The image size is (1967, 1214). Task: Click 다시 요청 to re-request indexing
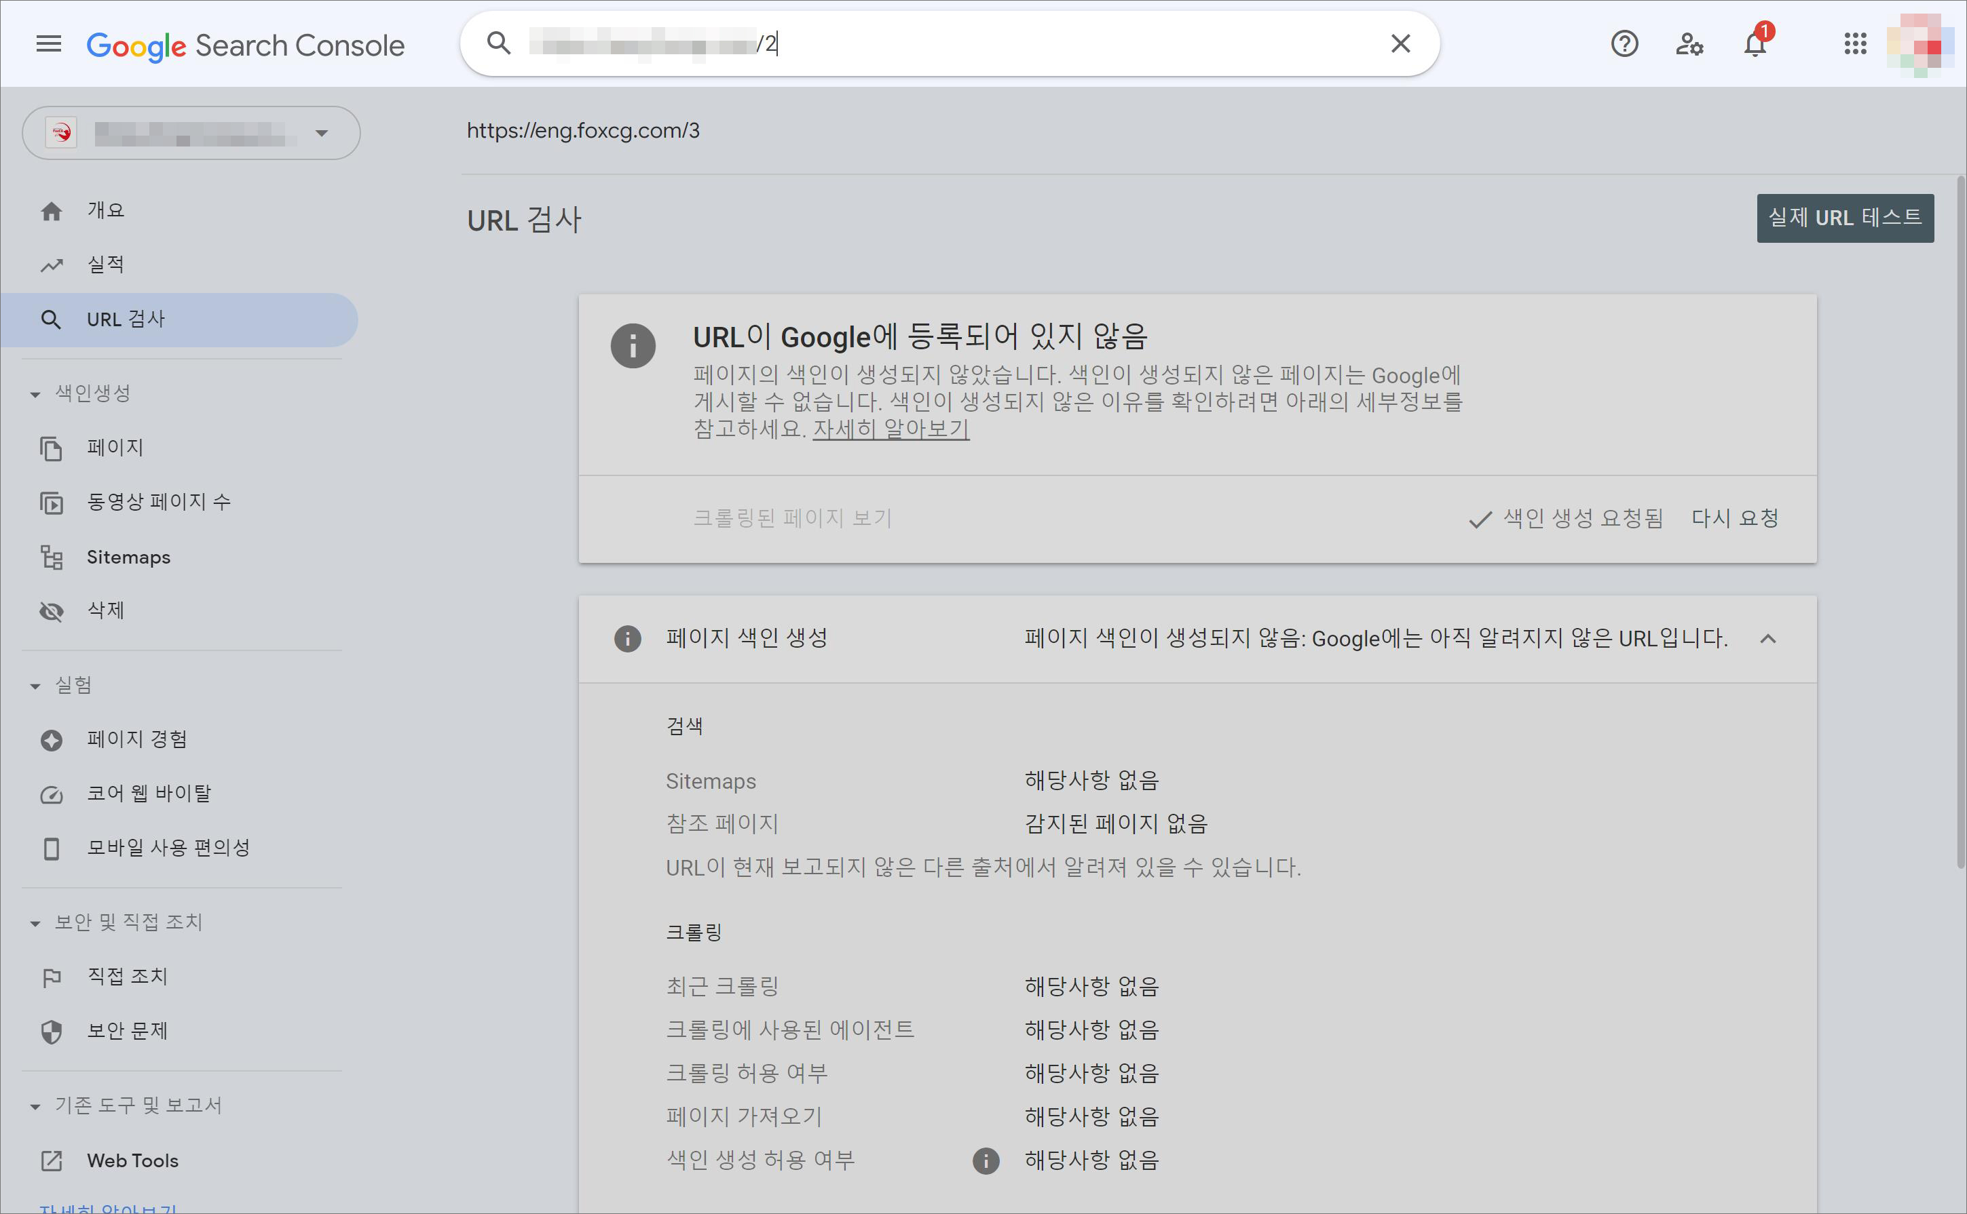point(1735,519)
